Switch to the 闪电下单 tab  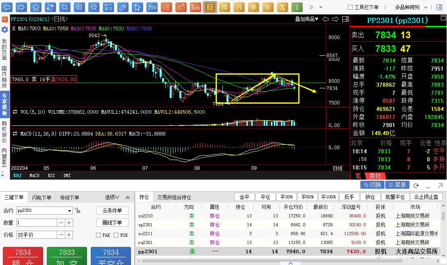click(x=42, y=197)
